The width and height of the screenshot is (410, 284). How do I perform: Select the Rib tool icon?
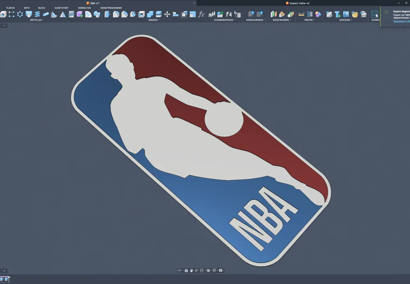[54, 14]
